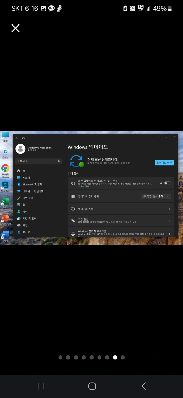183x398 pixels.
Task: Click the 업데이트 확인 button
Action: point(164,163)
